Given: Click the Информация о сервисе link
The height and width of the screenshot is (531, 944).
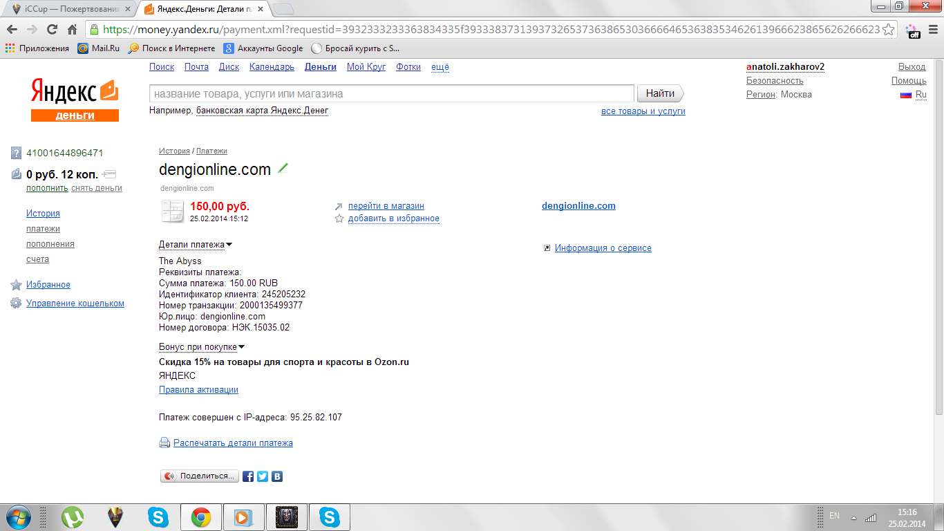Looking at the screenshot, I should (x=603, y=248).
